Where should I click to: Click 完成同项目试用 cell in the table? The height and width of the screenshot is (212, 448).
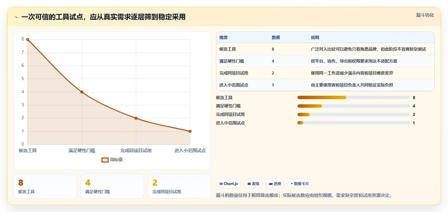(234, 73)
